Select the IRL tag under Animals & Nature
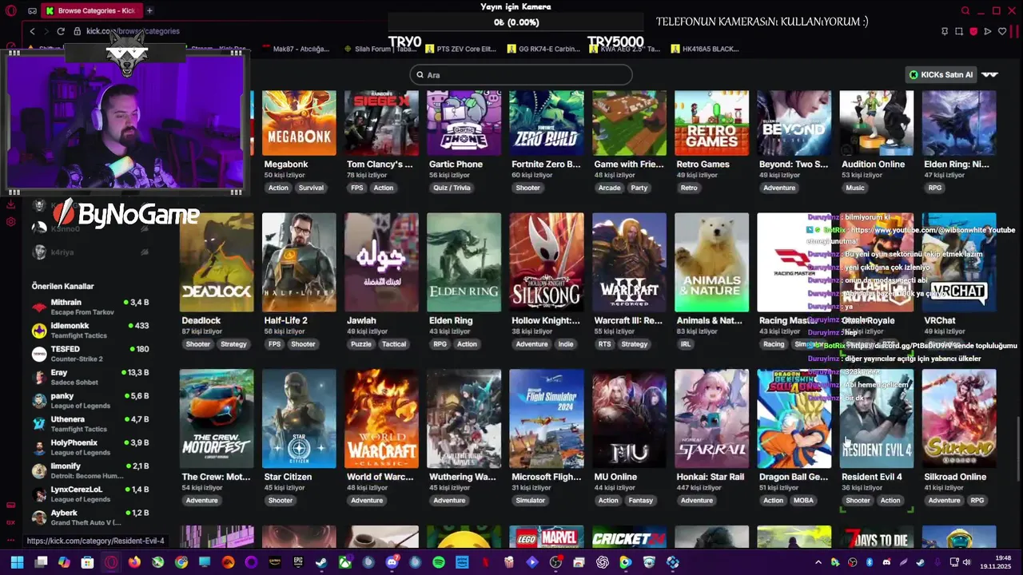Image resolution: width=1023 pixels, height=575 pixels. [x=685, y=344]
